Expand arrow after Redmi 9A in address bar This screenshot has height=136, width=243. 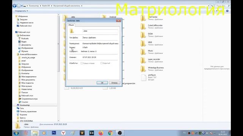pos(52,6)
